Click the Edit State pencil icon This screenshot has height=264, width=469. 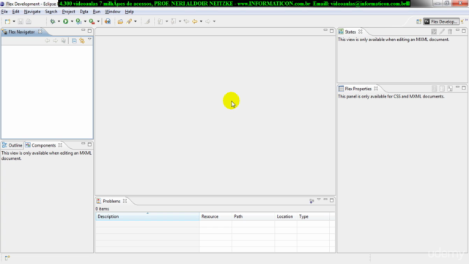coord(442,32)
